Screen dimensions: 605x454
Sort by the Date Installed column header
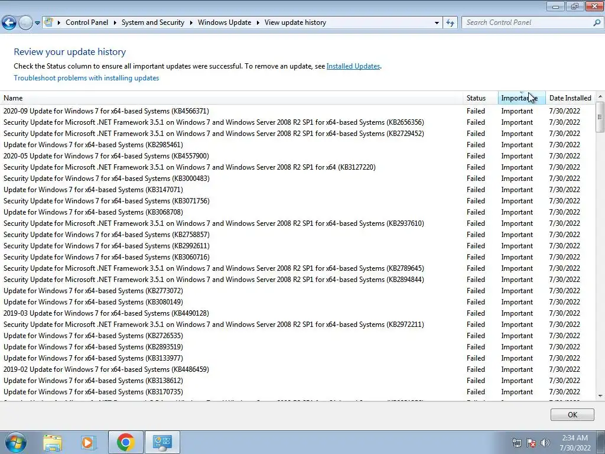[570, 98]
